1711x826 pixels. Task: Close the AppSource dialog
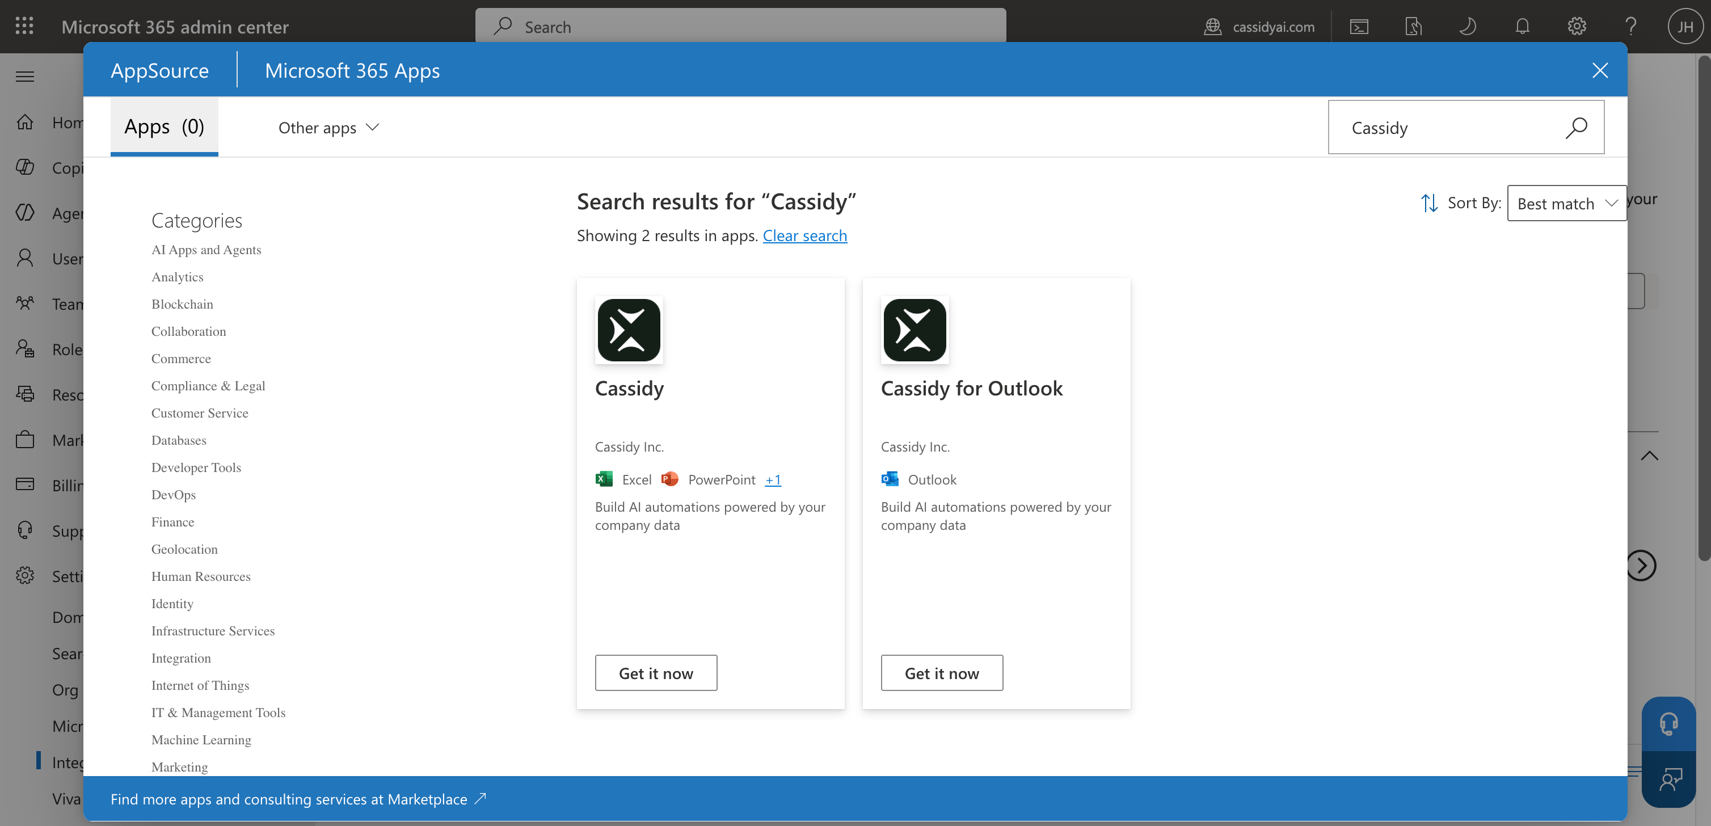pyautogui.click(x=1599, y=70)
